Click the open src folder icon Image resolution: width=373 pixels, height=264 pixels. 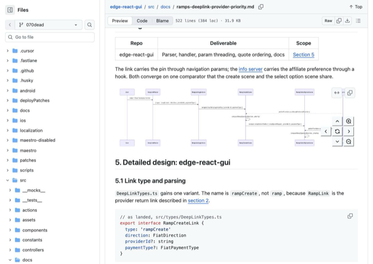click(15, 180)
